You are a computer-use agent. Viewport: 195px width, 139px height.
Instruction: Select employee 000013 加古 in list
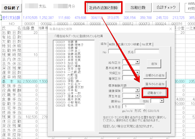click(66, 63)
